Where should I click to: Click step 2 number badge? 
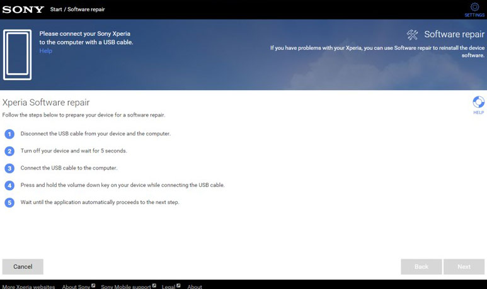9,151
